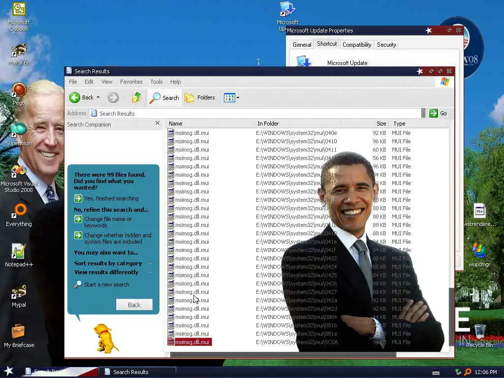Select highlighted msimsg.dll.mui in mui\0C0A
Image resolution: width=504 pixels, height=378 pixels.
click(189, 342)
